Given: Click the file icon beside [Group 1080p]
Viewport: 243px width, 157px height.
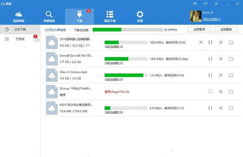Looking at the screenshot, I should point(52,92).
